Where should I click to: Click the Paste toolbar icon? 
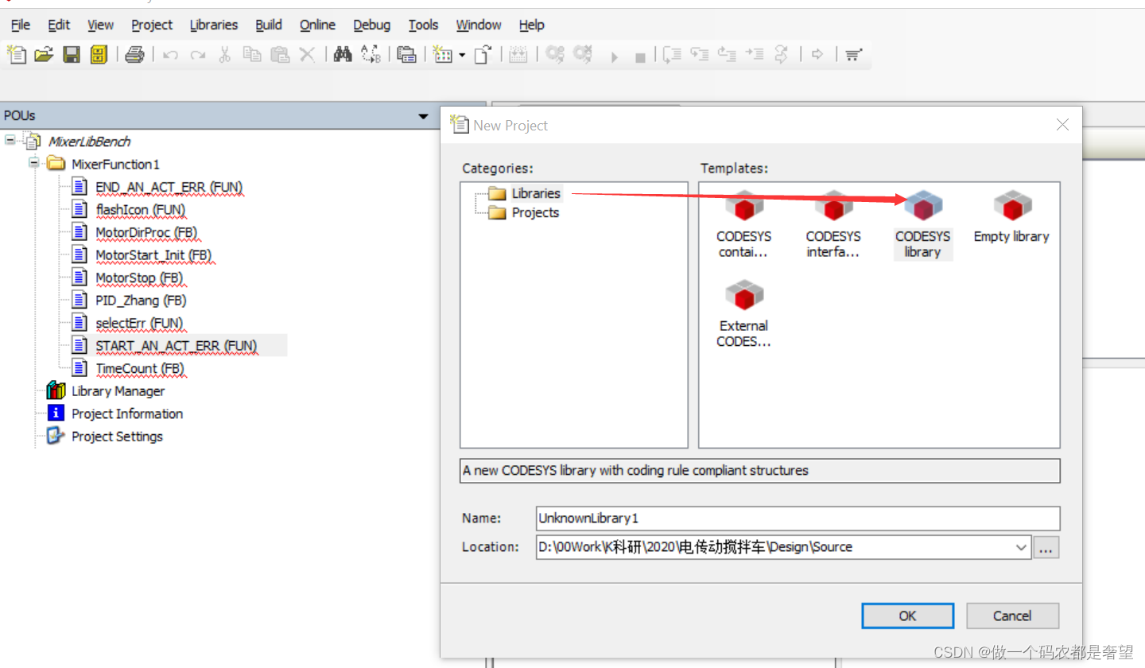(x=280, y=55)
